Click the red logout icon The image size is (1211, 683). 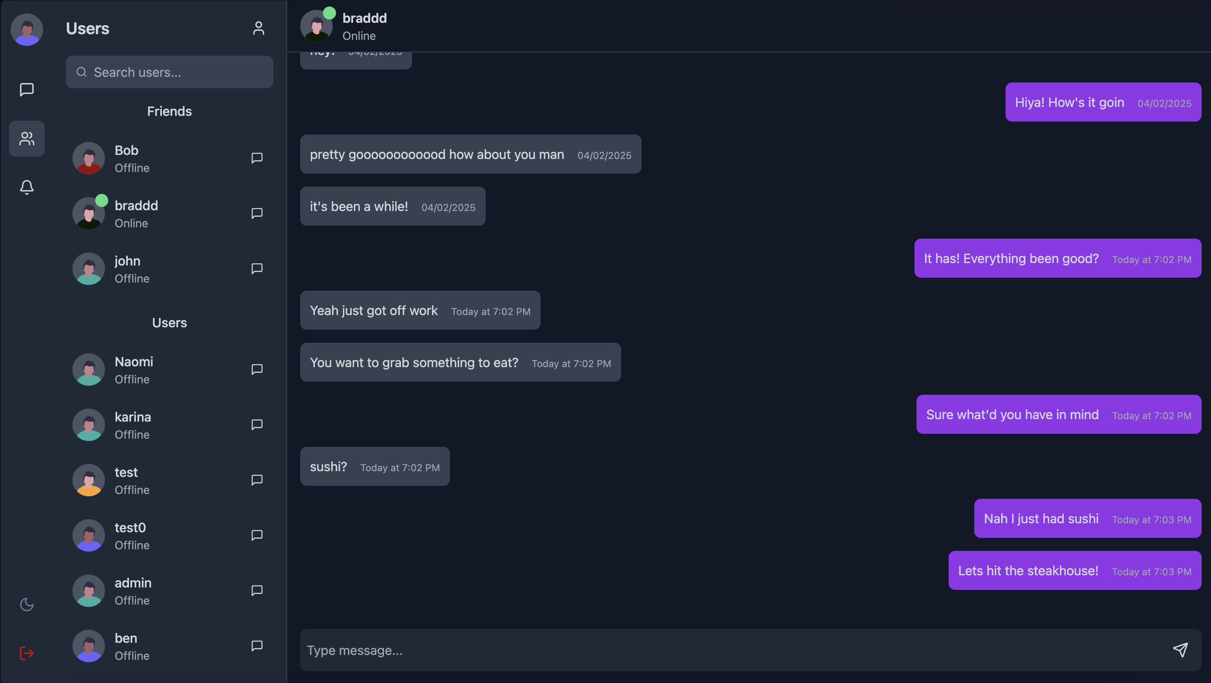pos(27,653)
